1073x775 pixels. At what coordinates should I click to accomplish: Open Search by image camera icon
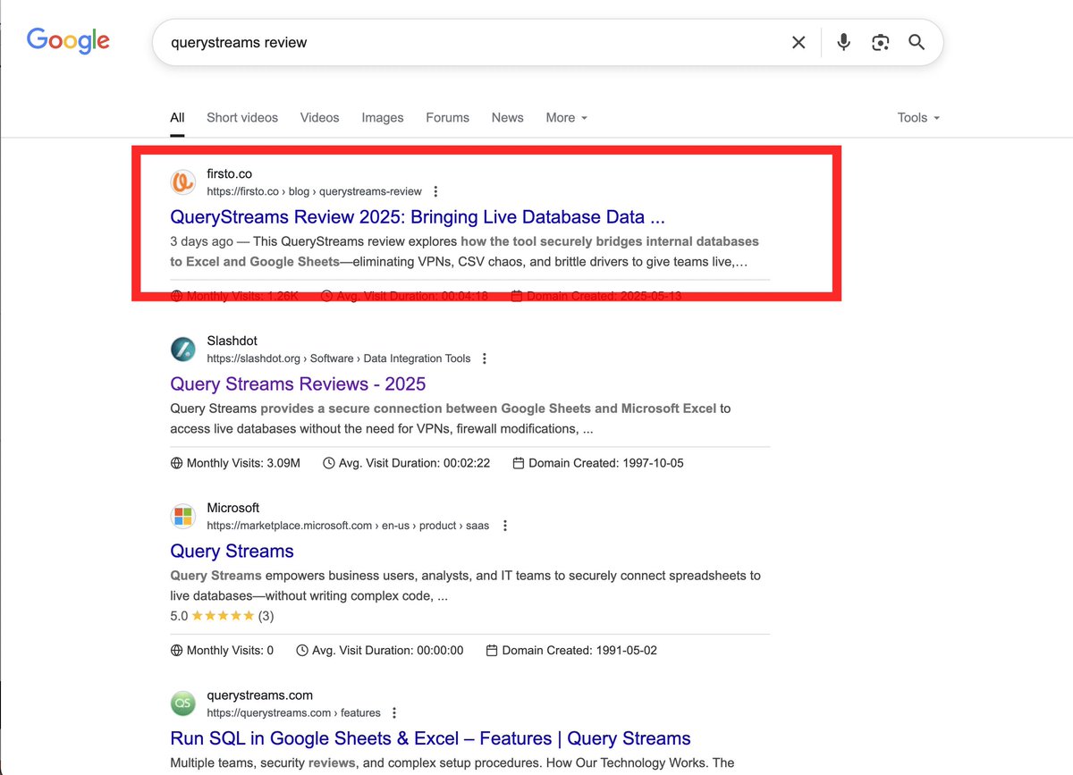tap(881, 42)
